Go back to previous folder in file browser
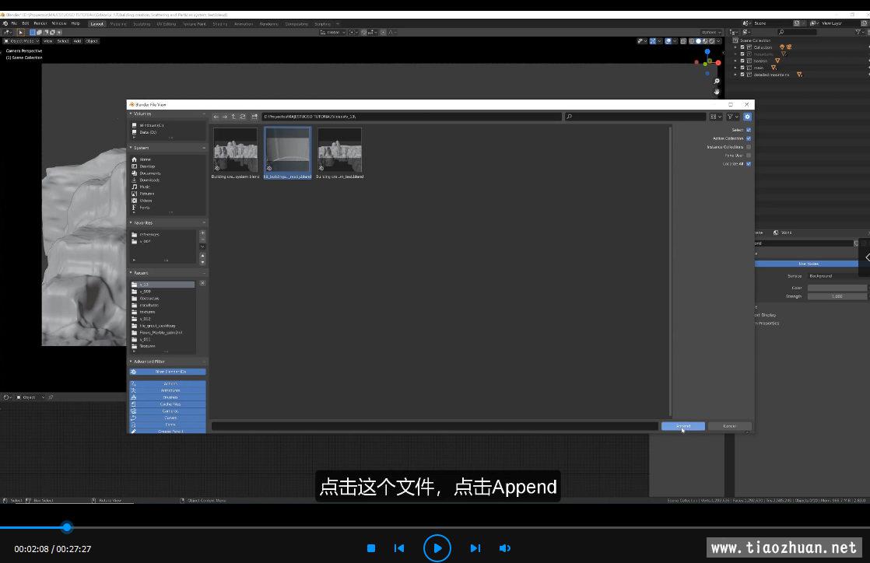Image resolution: width=870 pixels, height=563 pixels. pyautogui.click(x=216, y=117)
